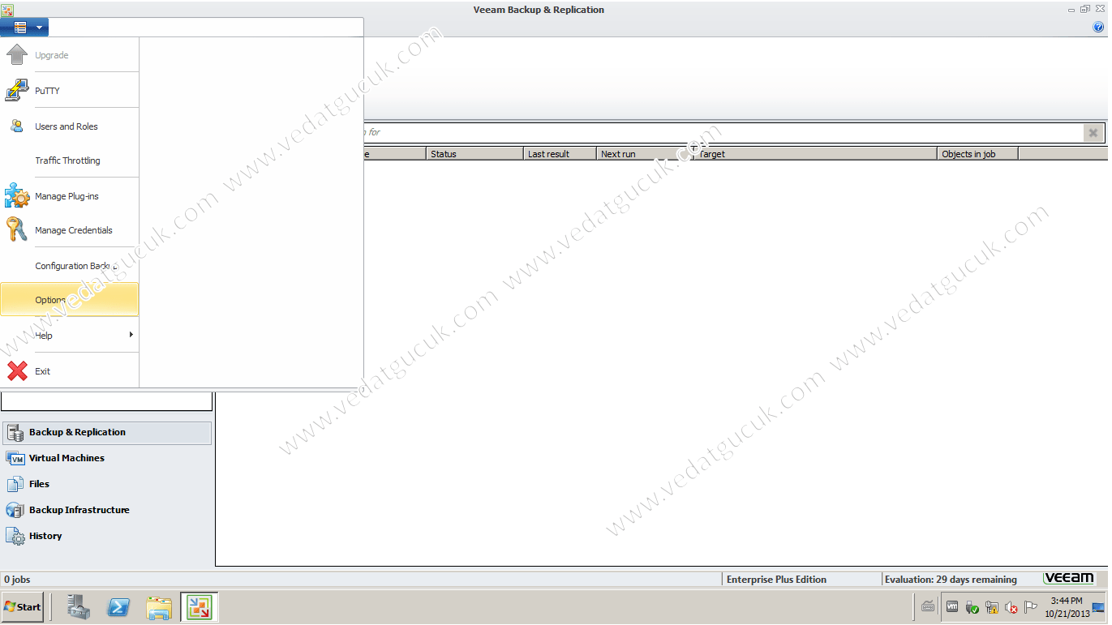
Task: Sort jobs by the Objects in job column
Action: 977,154
